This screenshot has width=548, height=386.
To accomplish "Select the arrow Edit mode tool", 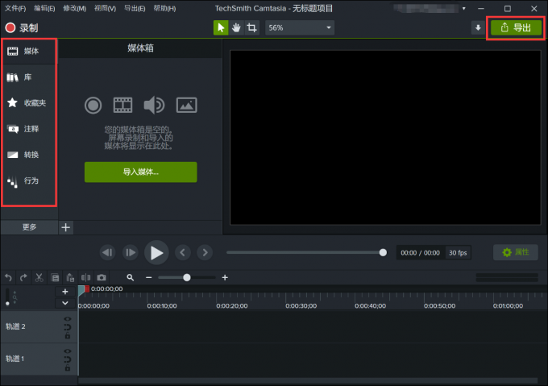I will click(221, 27).
